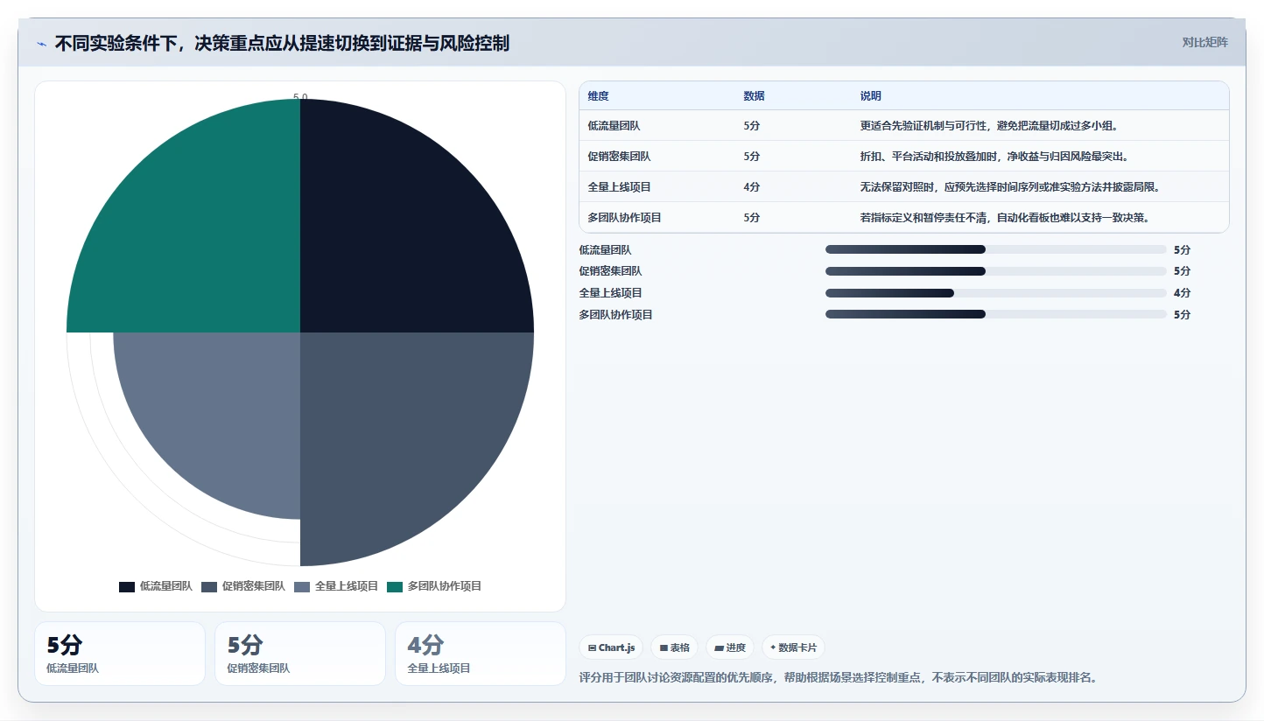
Task: Click the 多团队协作项目 progress bar
Action: point(995,314)
